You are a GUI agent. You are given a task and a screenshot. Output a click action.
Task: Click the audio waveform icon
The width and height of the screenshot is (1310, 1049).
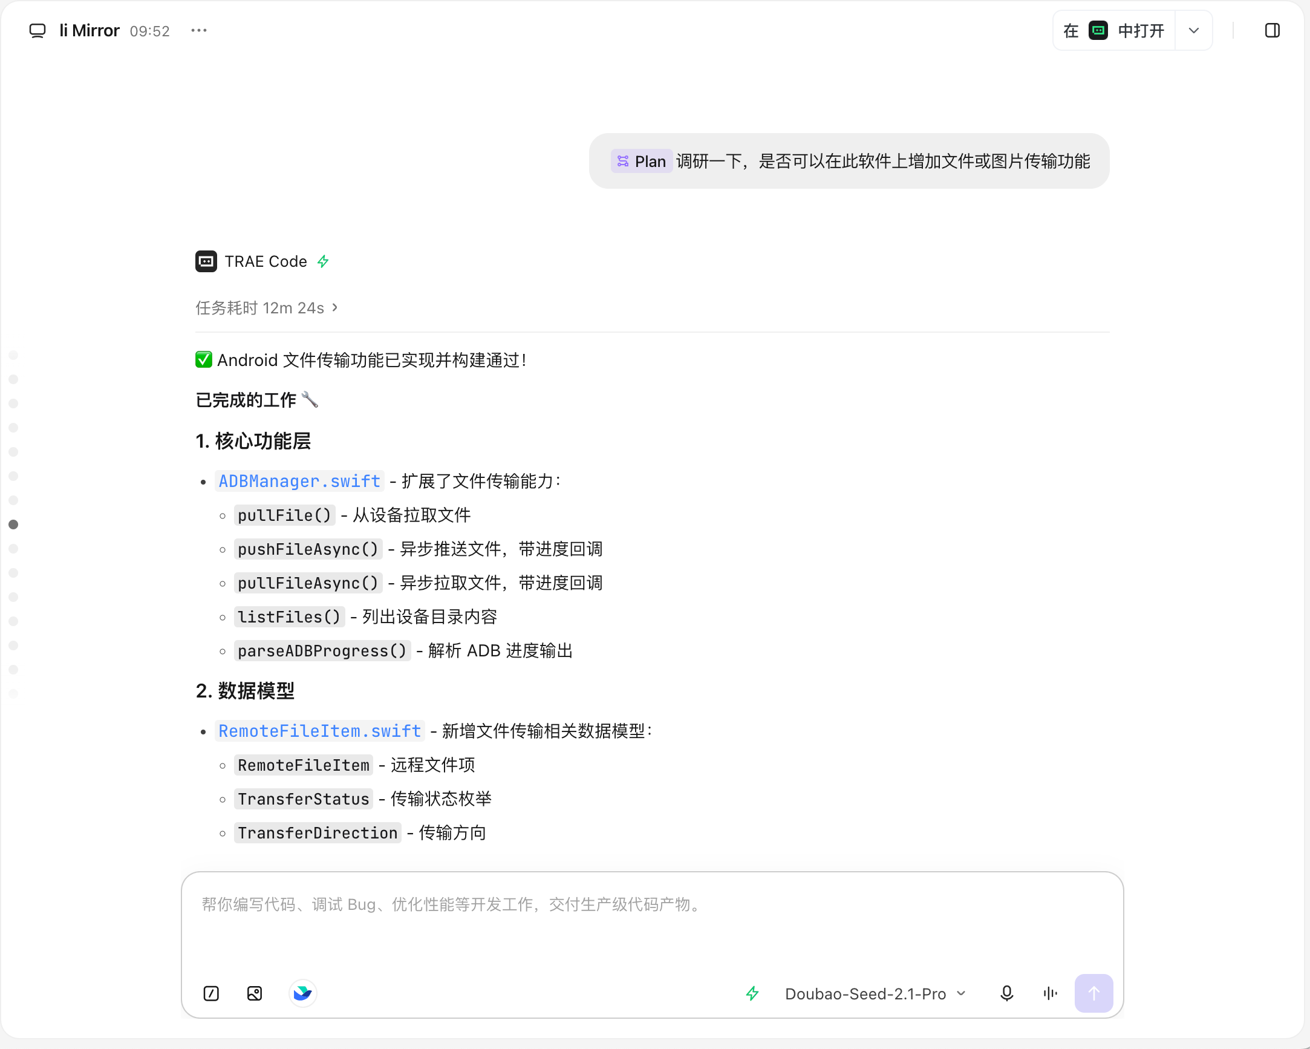[1050, 994]
